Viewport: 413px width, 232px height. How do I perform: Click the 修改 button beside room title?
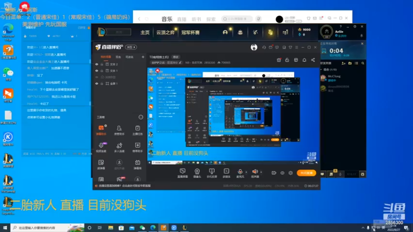[x=176, y=57]
